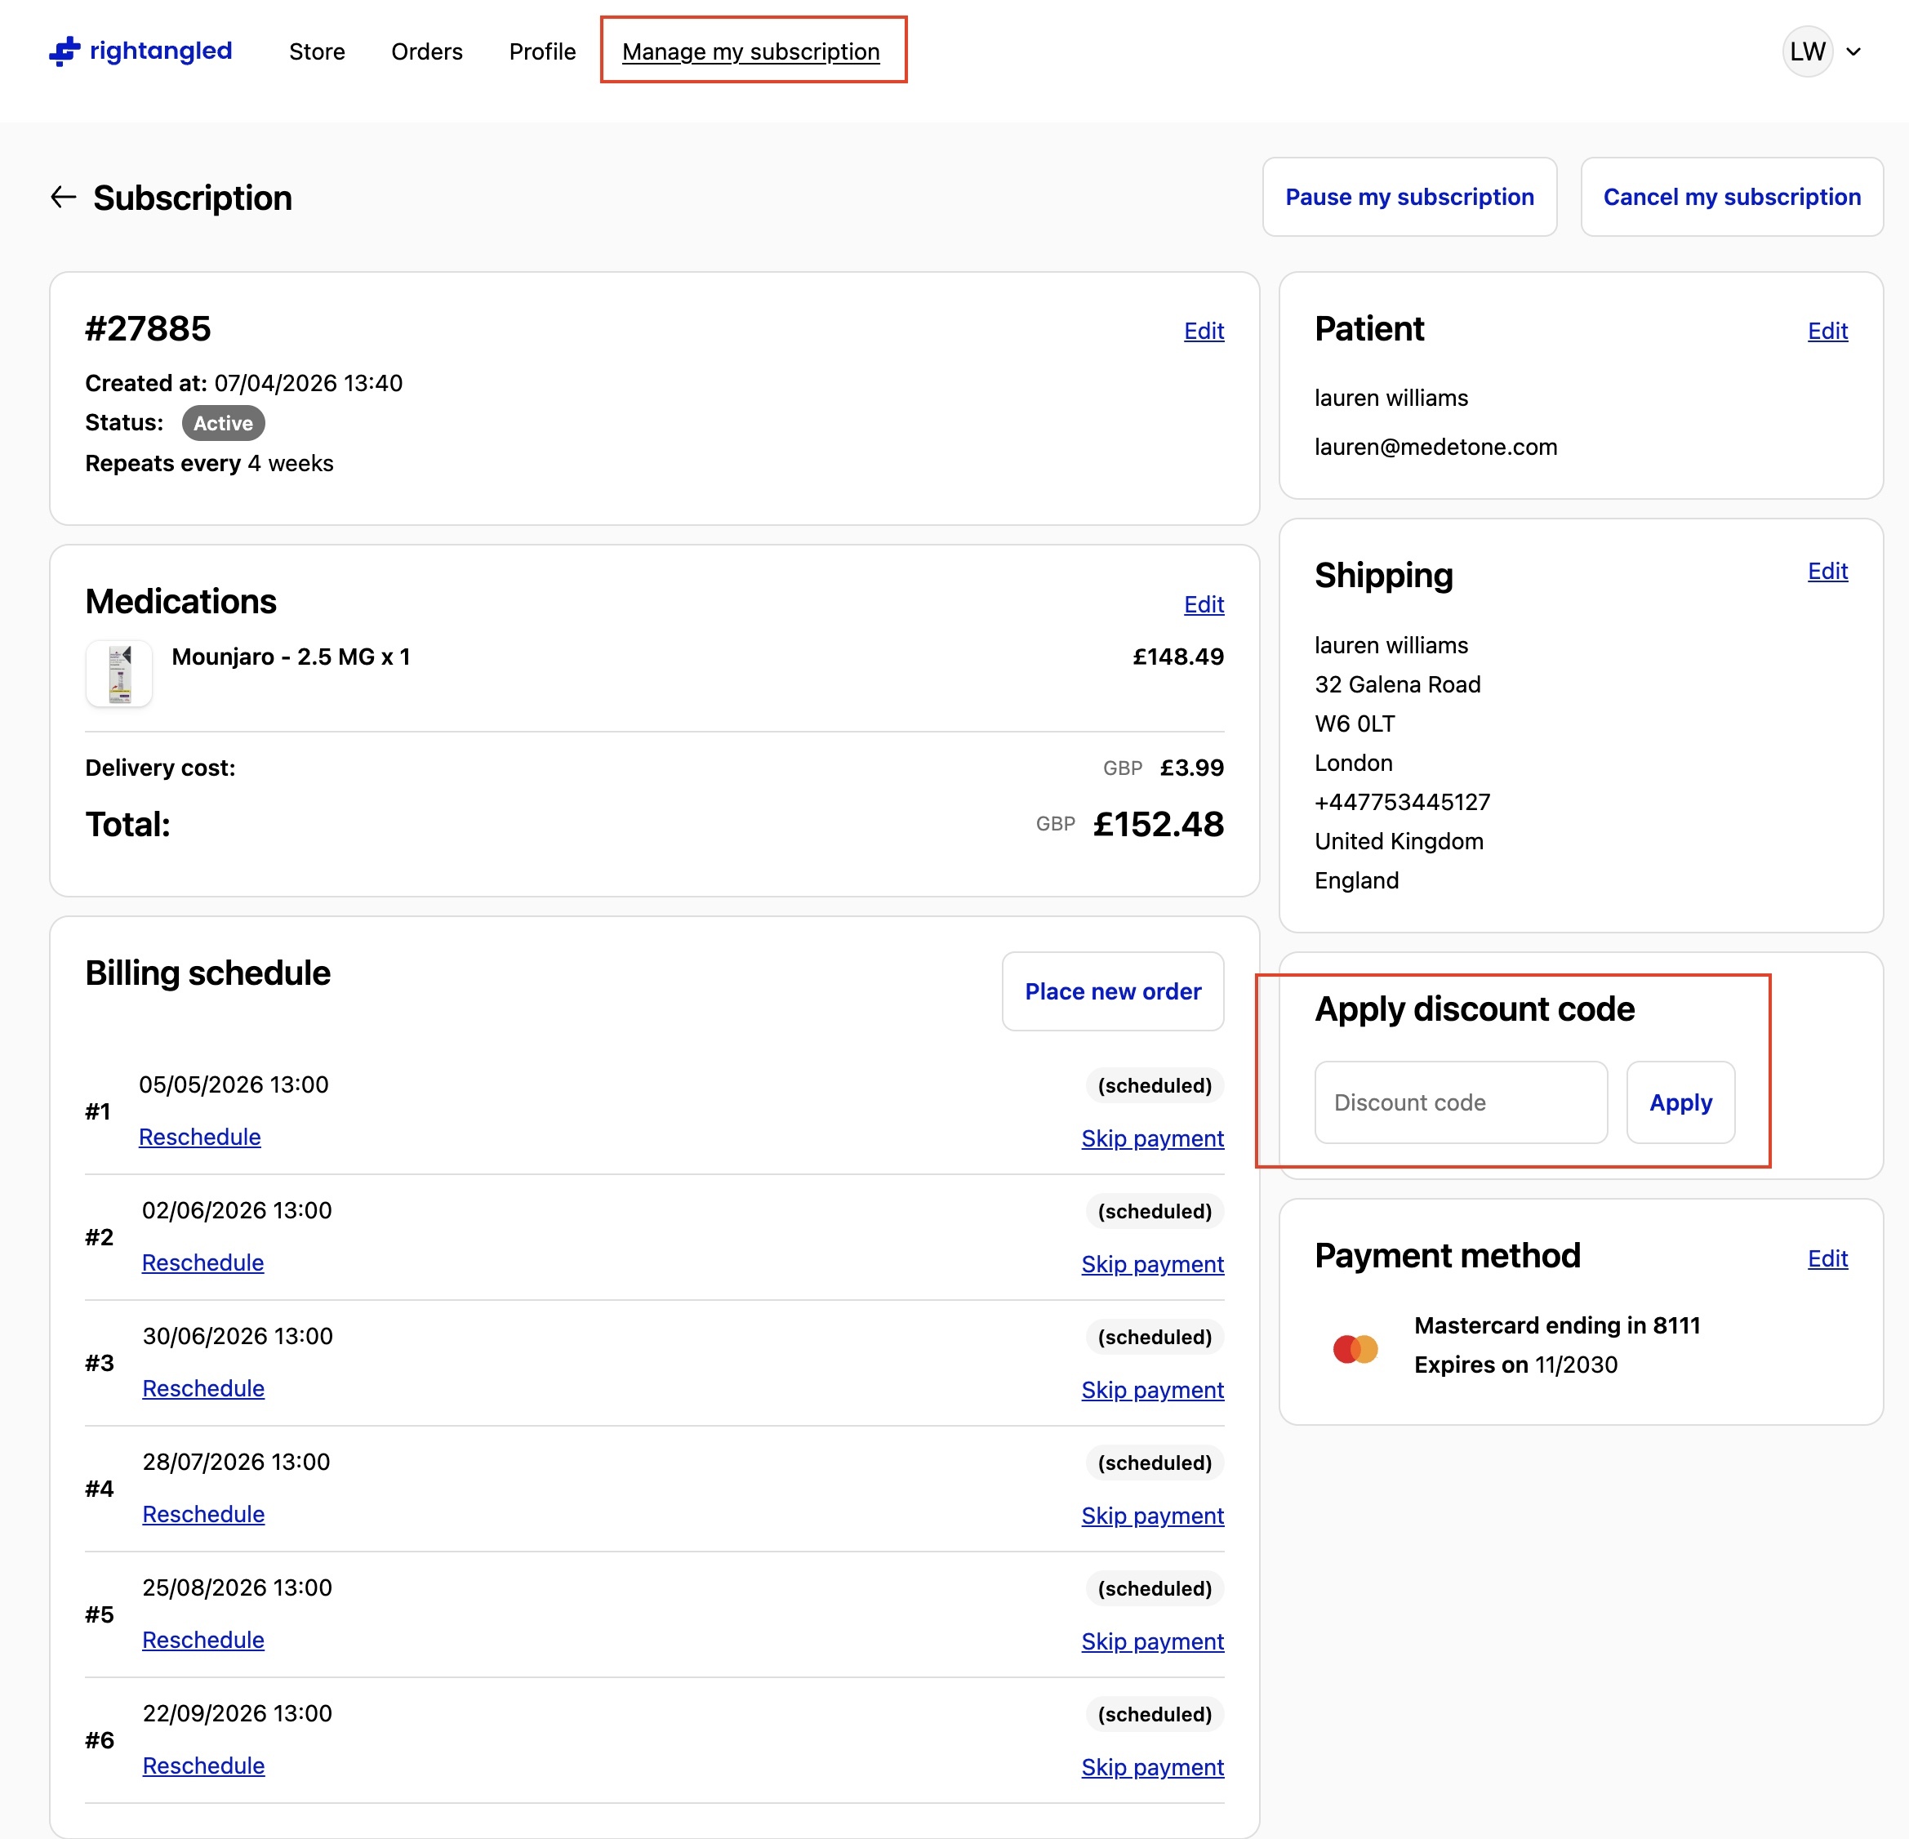Skip payment for billing #4
The image size is (1909, 1839).
coord(1152,1516)
